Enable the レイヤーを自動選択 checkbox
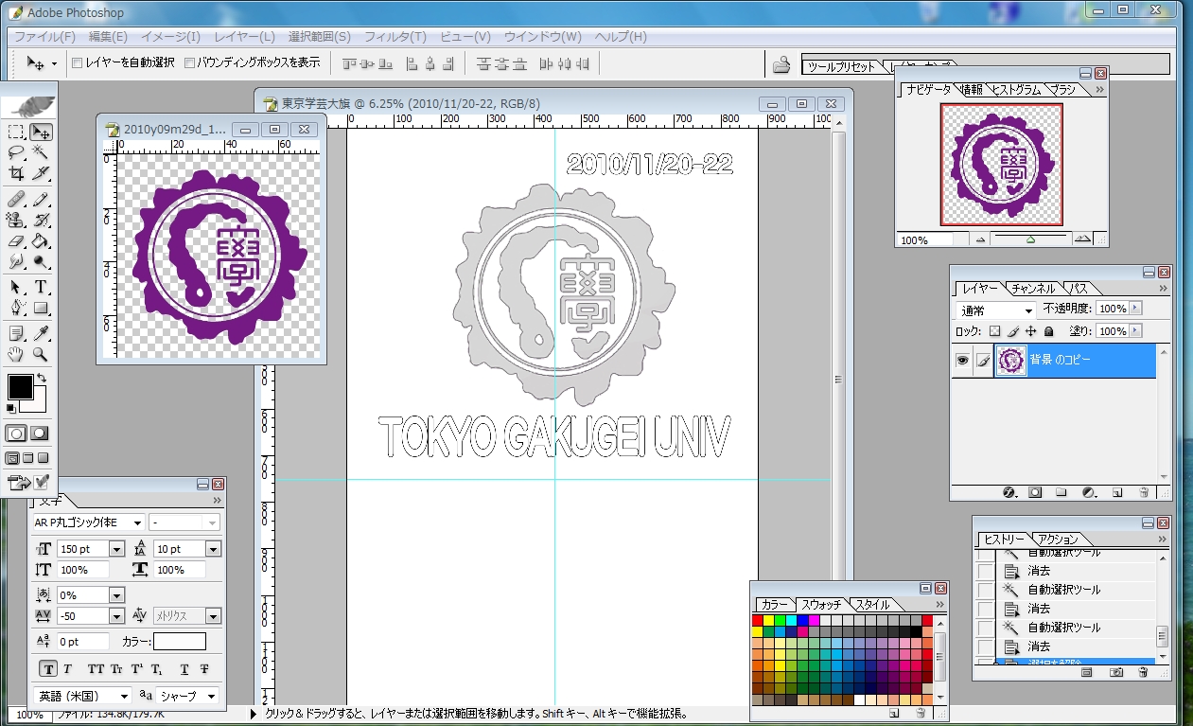Image resolution: width=1193 pixels, height=726 pixels. (78, 62)
